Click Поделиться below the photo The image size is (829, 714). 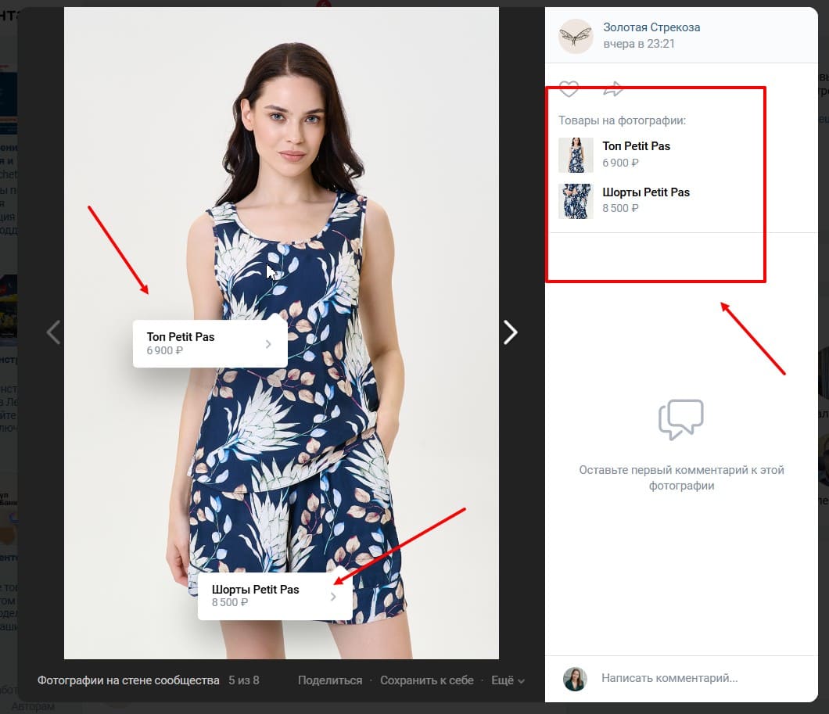(330, 680)
